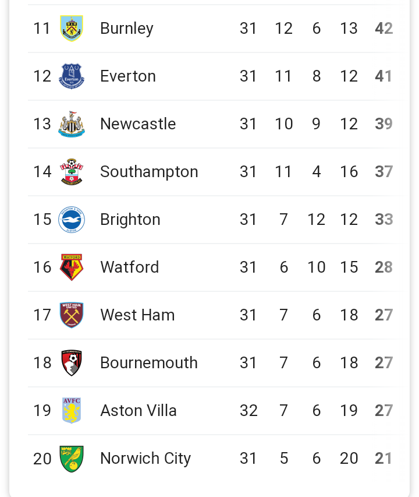The image size is (419, 497).
Task: Select the West Ham team name
Action: click(x=137, y=315)
